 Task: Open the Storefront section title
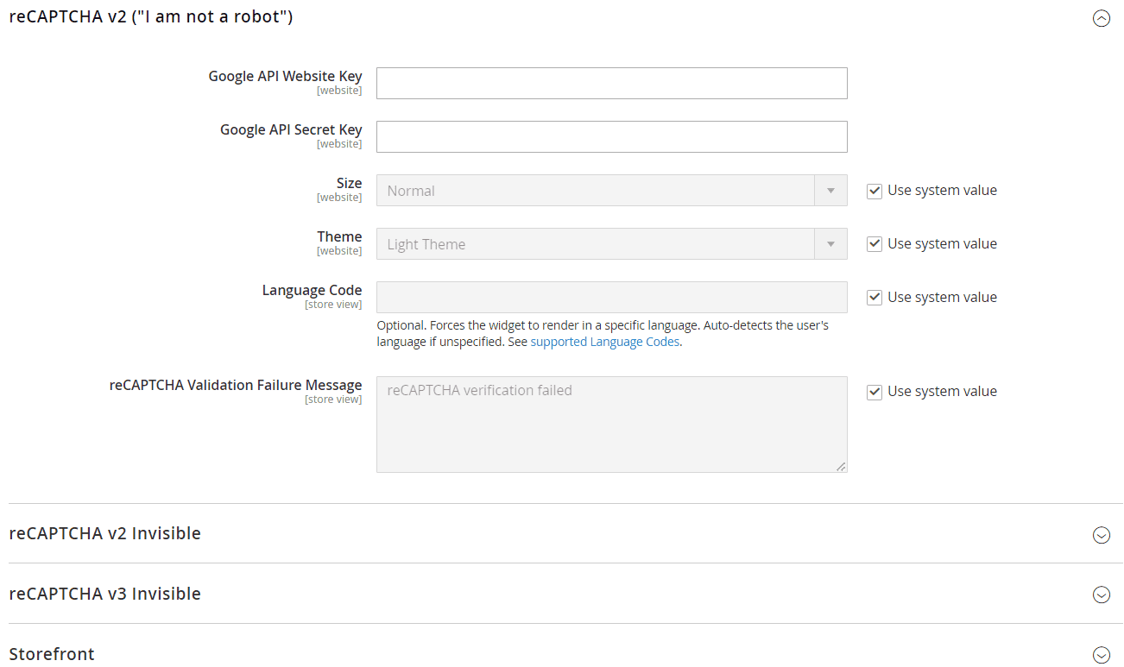(x=52, y=654)
